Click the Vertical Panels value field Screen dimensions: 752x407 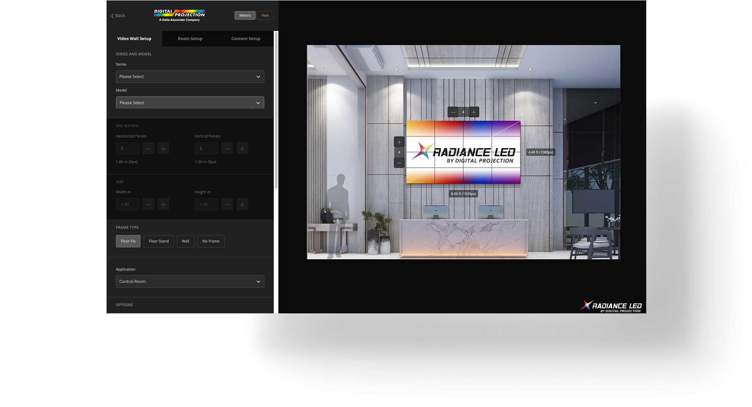(x=206, y=148)
